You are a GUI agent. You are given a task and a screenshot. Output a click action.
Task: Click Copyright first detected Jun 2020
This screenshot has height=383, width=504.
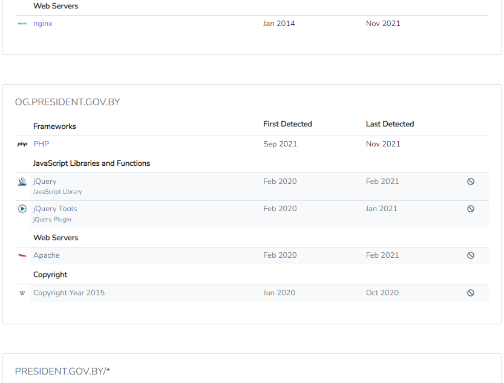[279, 293]
